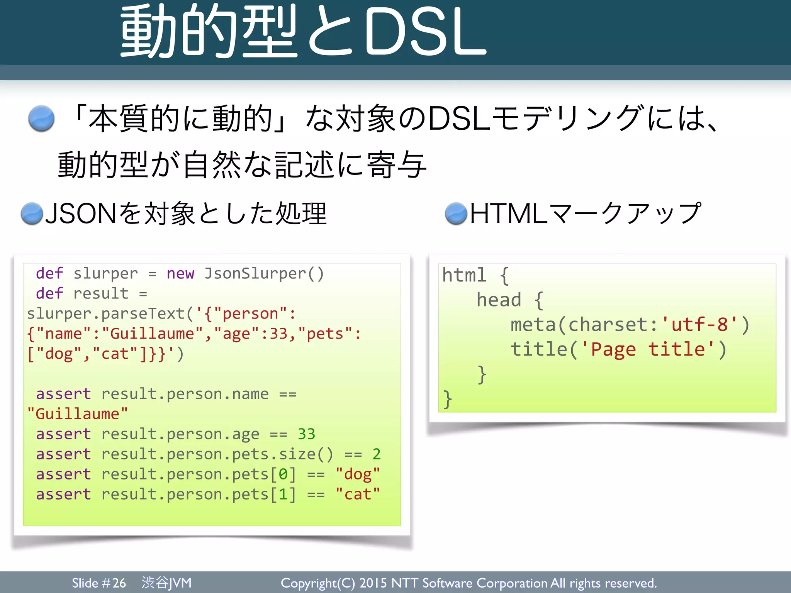Click the closing brace of the html block
791x593 pixels.
(x=447, y=399)
